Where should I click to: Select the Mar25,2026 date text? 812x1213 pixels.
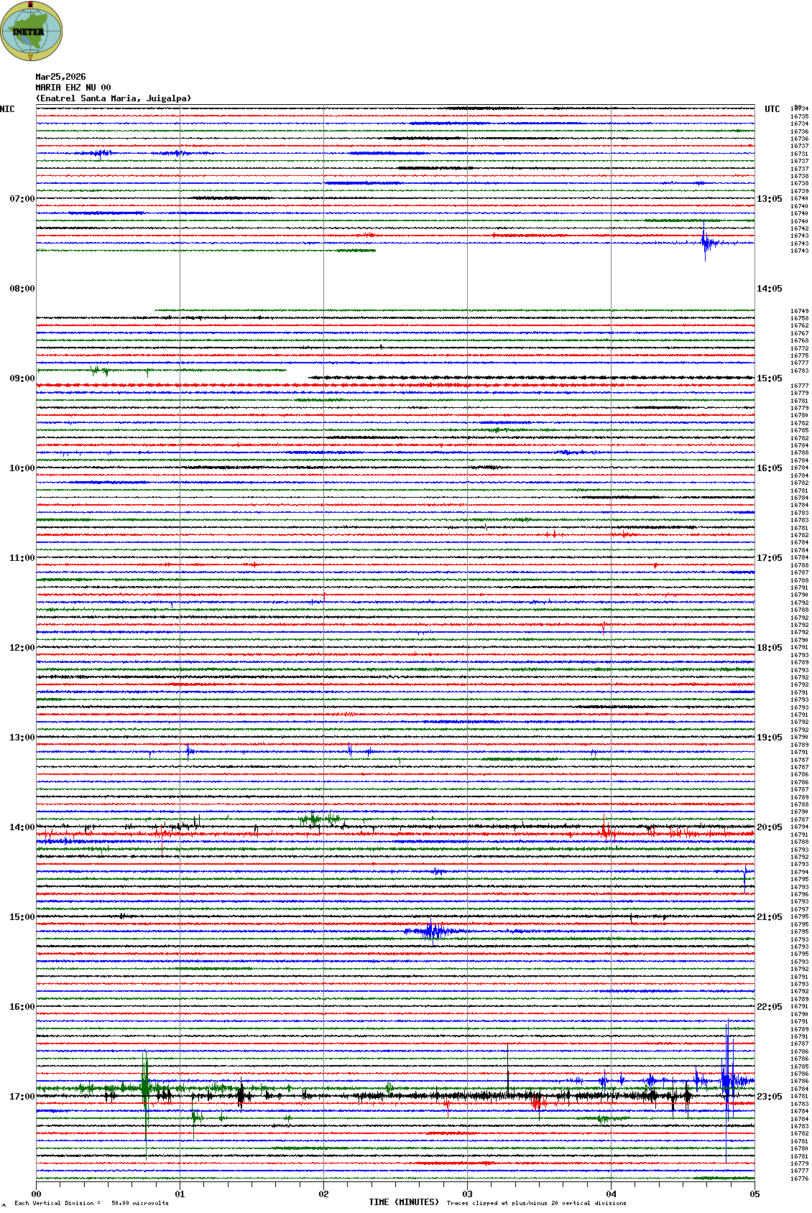tap(60, 77)
